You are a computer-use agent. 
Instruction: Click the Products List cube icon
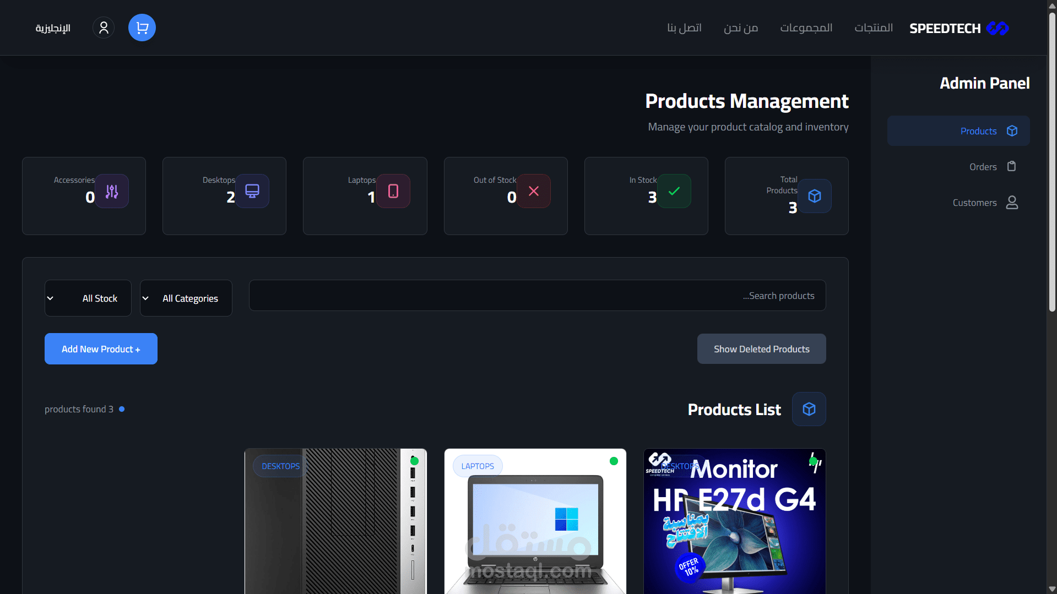tap(809, 409)
